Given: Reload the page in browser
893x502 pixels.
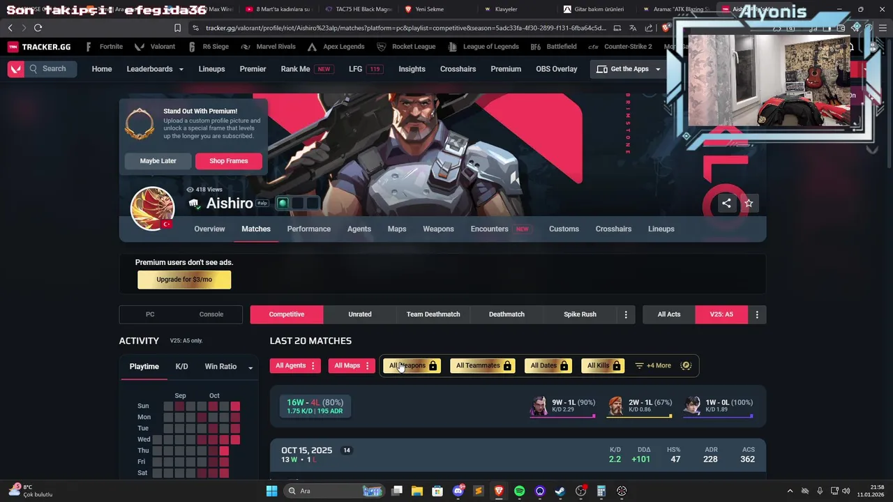Looking at the screenshot, I should pos(38,28).
